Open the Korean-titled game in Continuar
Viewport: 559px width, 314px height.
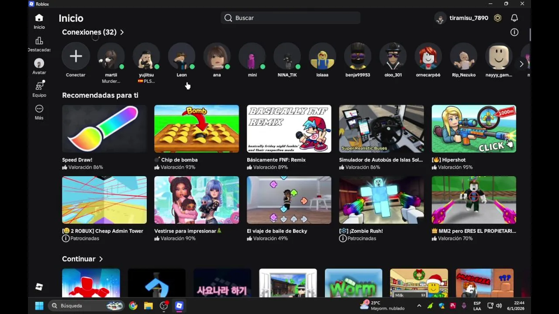222,283
